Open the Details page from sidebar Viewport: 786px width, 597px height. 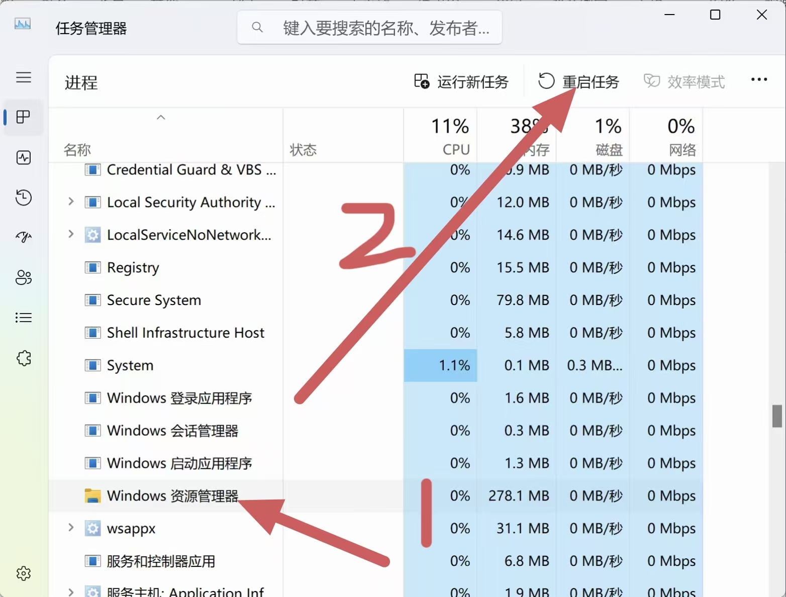24,318
